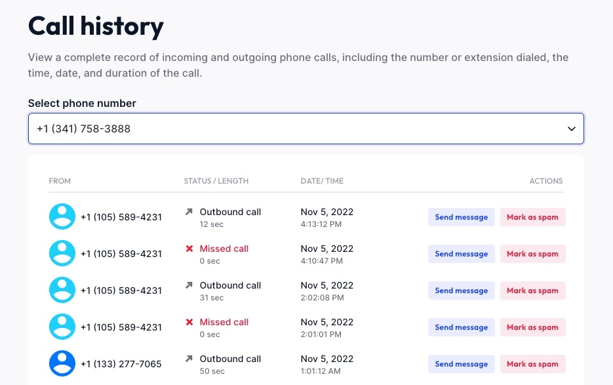Click phone number in the 2:01:01 PM row

(x=121, y=327)
